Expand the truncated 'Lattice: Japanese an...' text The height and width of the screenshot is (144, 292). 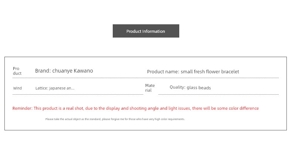(55, 88)
